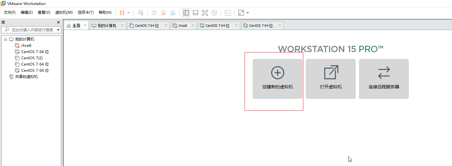Click the plus circle icon for a new VM
Viewport: 452px width, 166px height.
[x=278, y=72]
